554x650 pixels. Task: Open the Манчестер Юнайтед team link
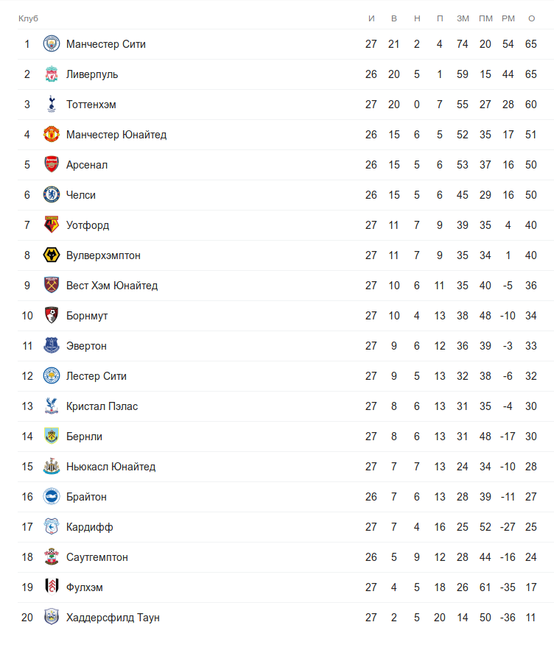116,135
